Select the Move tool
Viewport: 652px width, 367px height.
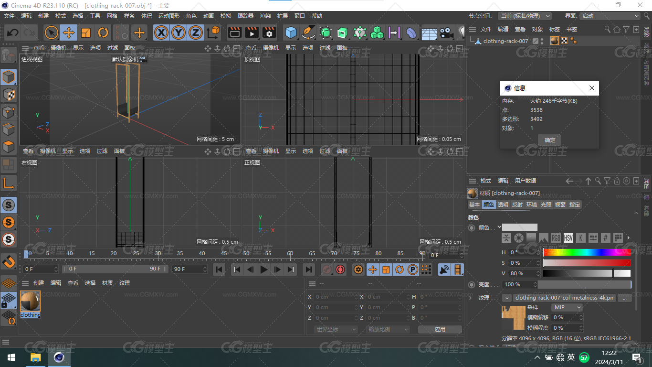pos(69,32)
